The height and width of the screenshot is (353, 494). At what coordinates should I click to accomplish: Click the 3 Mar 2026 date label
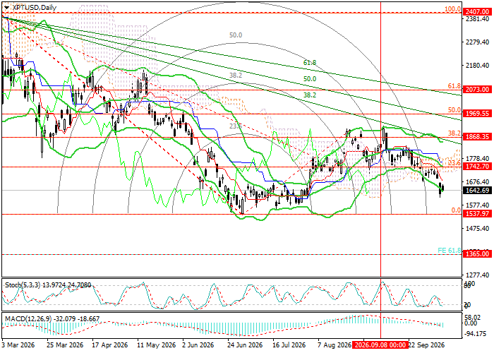point(18,345)
